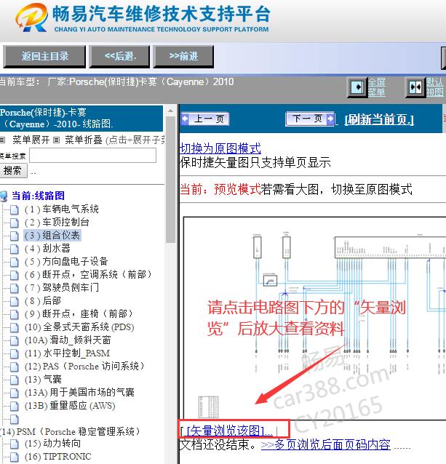Click 多页浏览后面页码内容 link
The height and width of the screenshot is (464, 446).
[325, 444]
